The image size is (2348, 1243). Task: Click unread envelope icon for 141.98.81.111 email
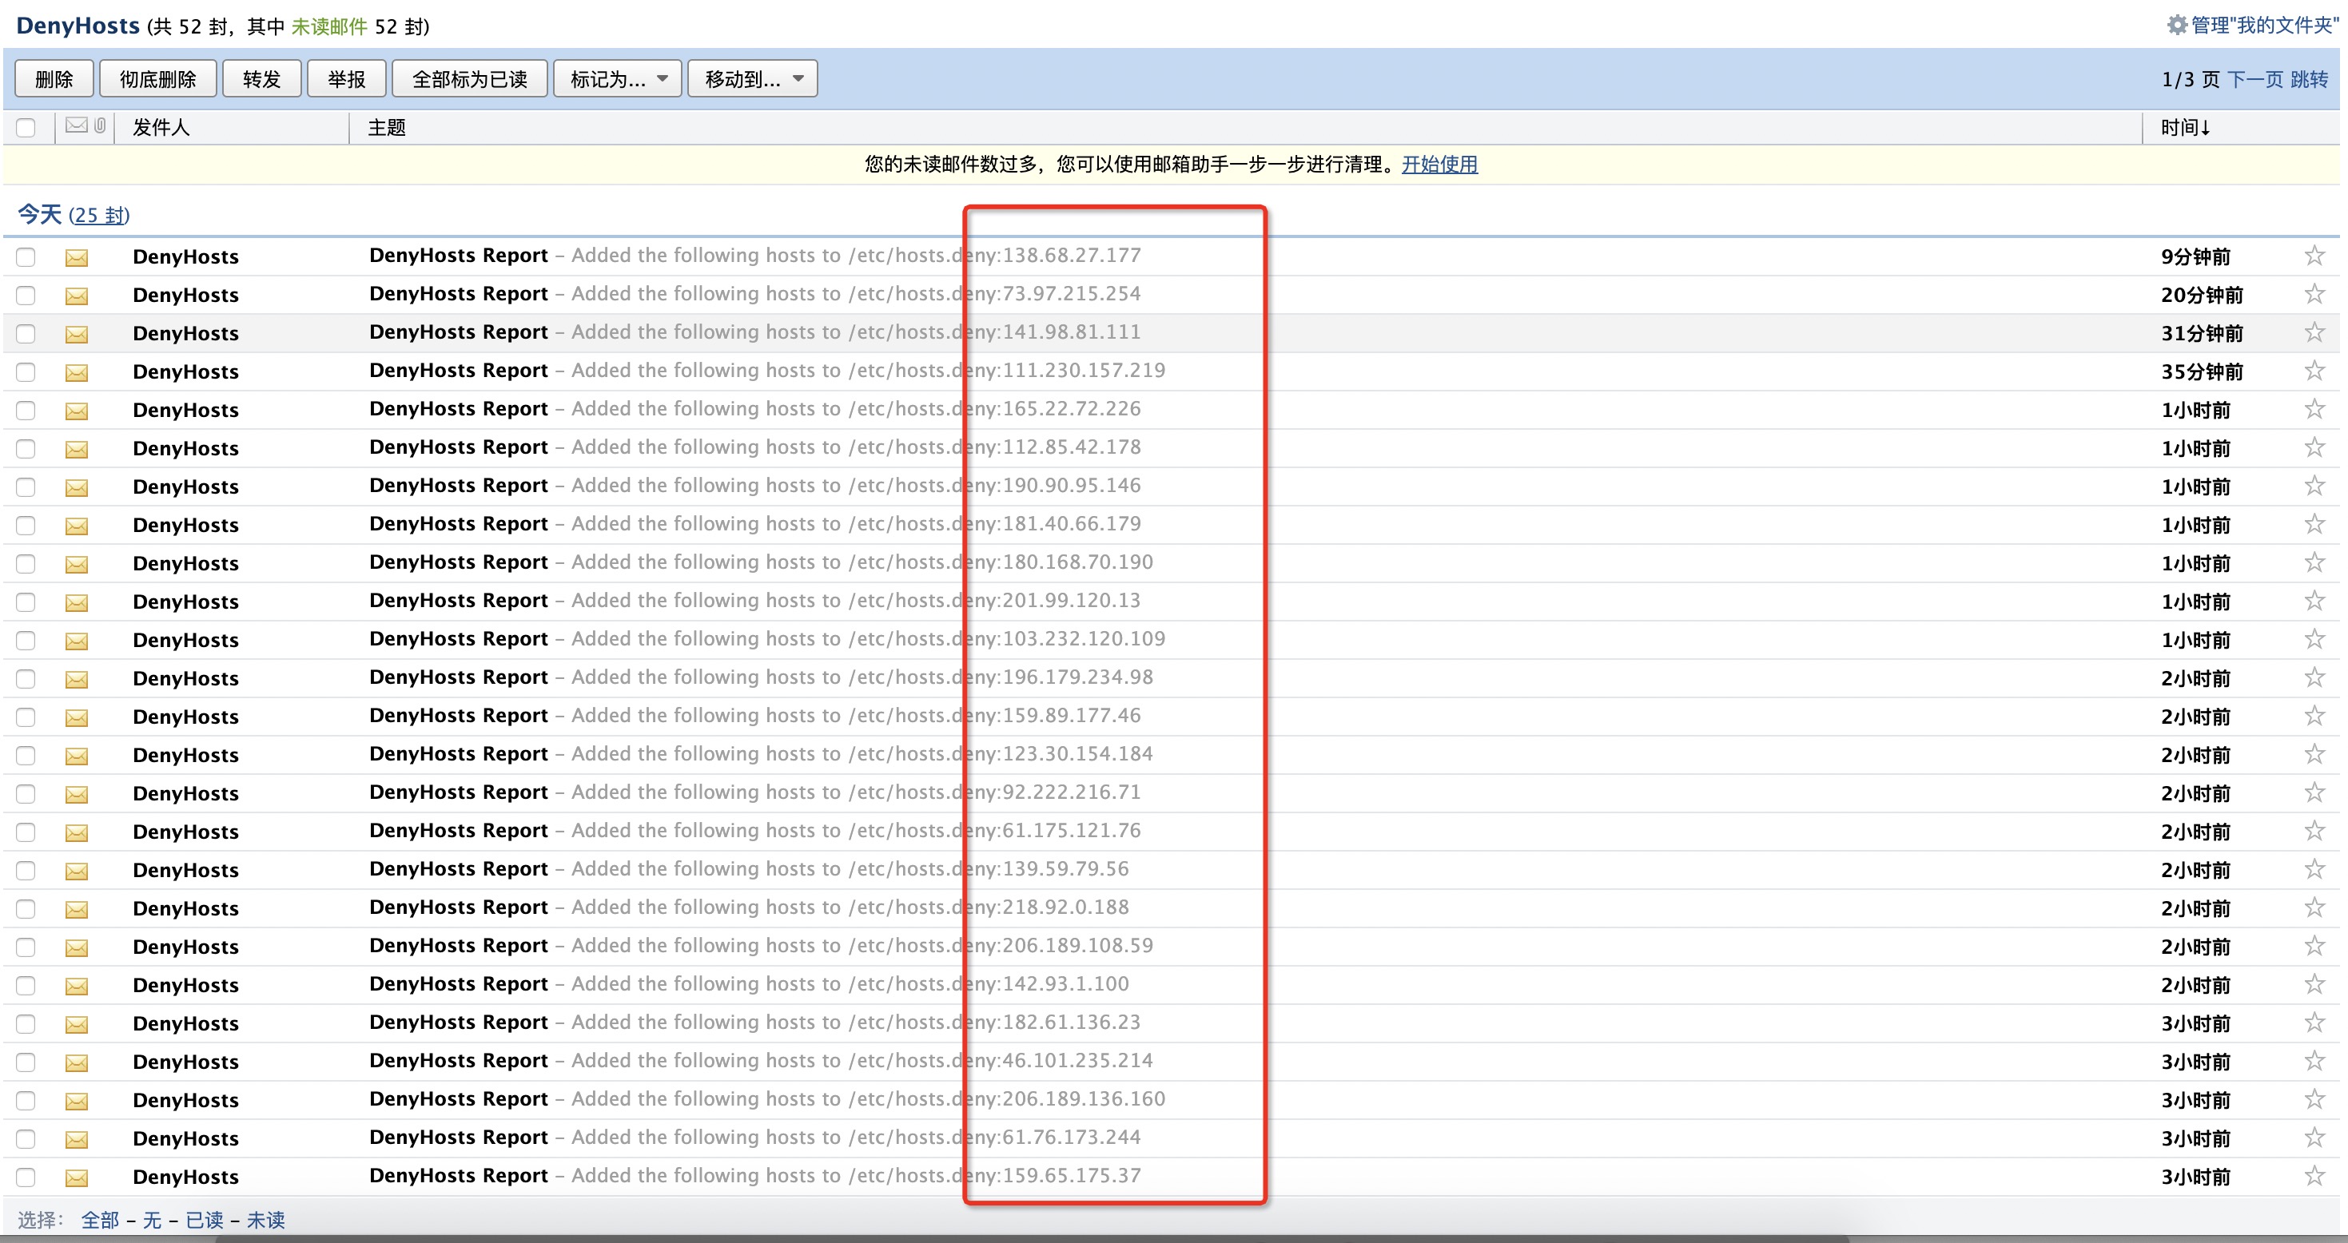(77, 335)
